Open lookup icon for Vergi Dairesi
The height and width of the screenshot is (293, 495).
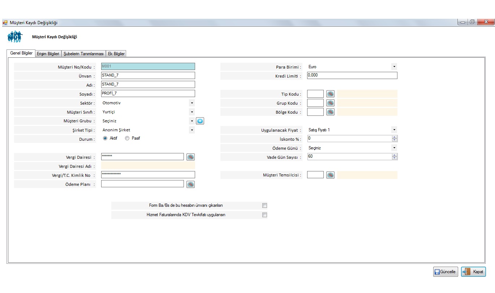click(190, 157)
